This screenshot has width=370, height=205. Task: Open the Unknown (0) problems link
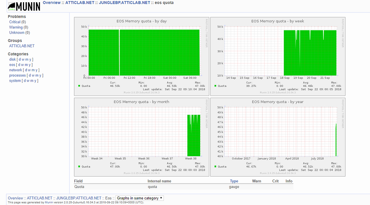point(20,33)
